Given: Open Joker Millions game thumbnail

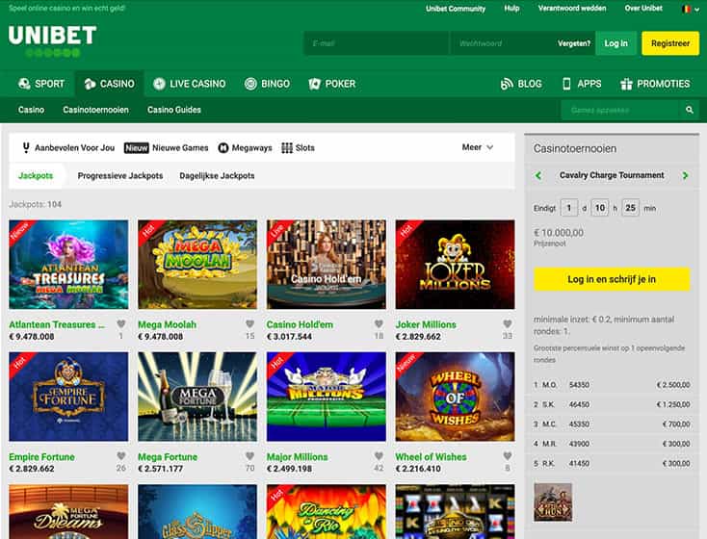Looking at the screenshot, I should click(455, 265).
